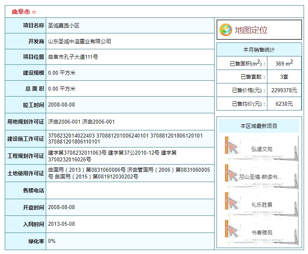Click the 入网时间 date 2013-05-08
The height and width of the screenshot is (254, 308).
[x=62, y=224]
